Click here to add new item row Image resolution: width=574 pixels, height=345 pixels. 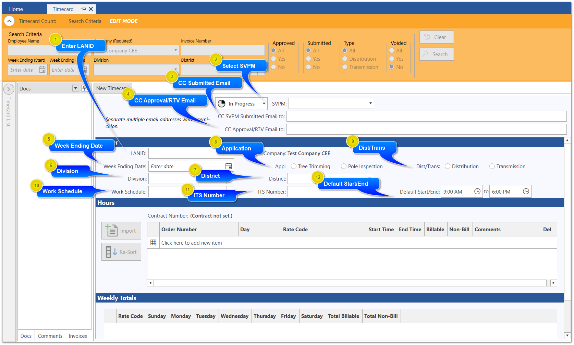(358, 243)
